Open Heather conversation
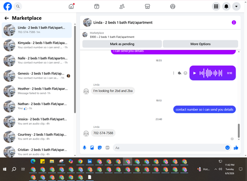Screen dimensions: 247x181 tap(37, 91)
